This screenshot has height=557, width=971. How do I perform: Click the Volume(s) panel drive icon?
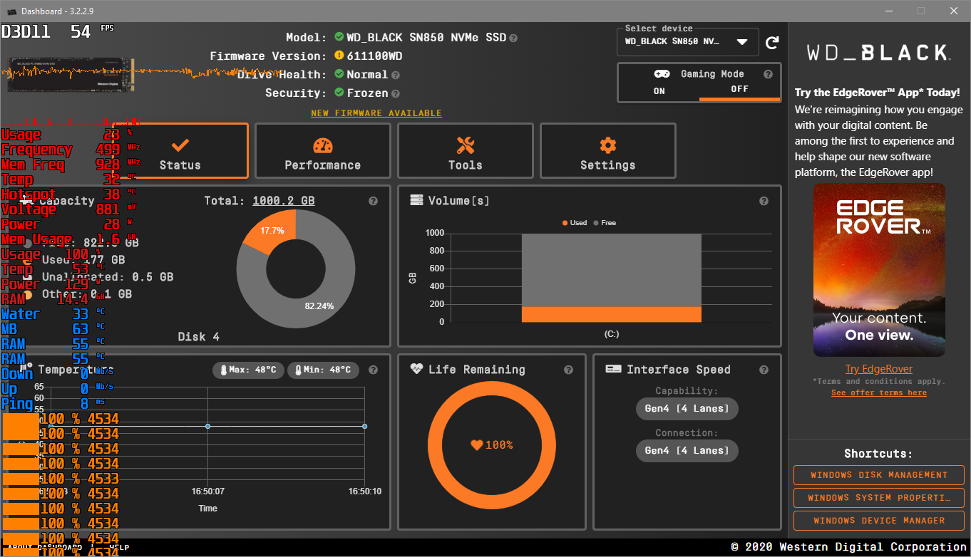coord(417,200)
